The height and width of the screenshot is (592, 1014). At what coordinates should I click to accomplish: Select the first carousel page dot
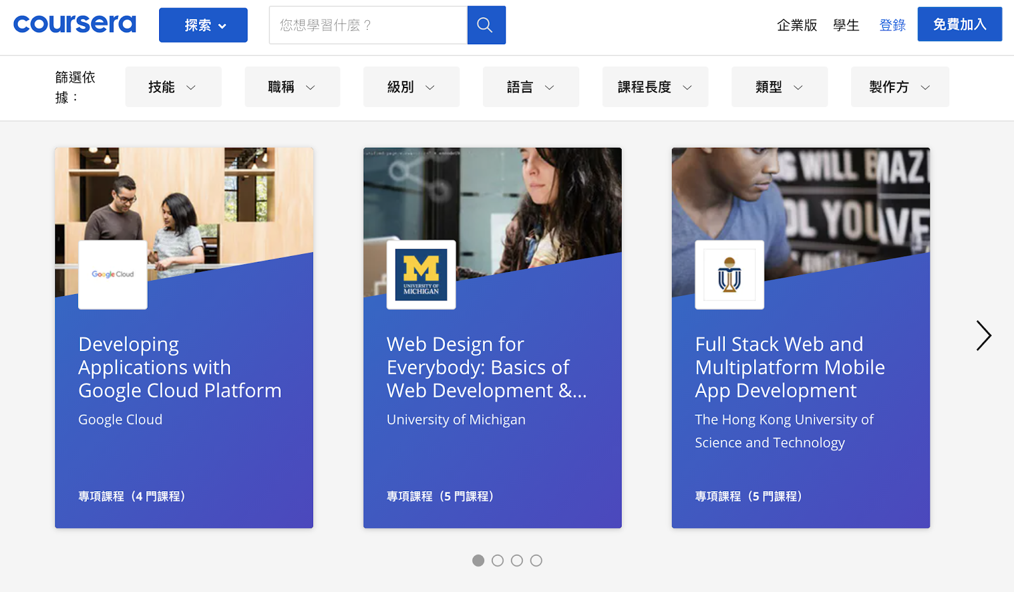coord(478,560)
